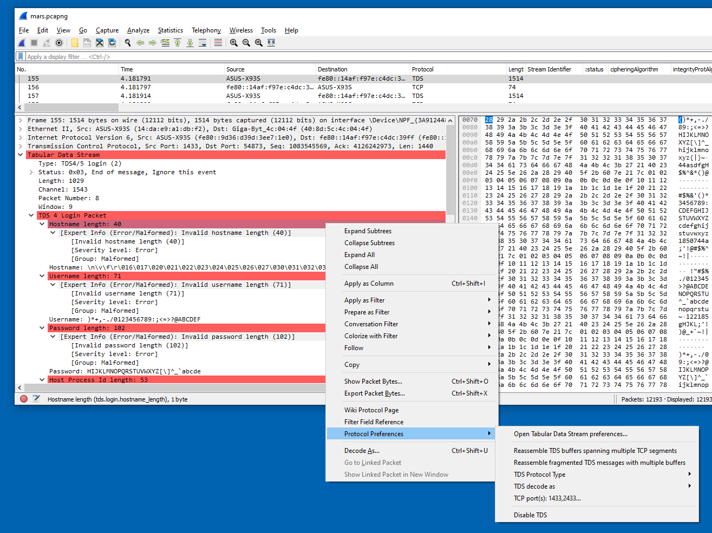Close this capture file icon
The height and width of the screenshot is (533, 712).
[100, 43]
